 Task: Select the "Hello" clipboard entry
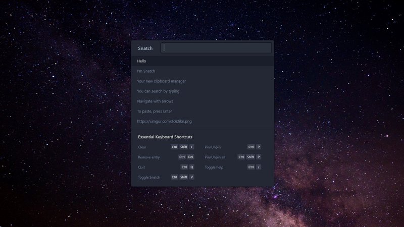click(x=142, y=61)
